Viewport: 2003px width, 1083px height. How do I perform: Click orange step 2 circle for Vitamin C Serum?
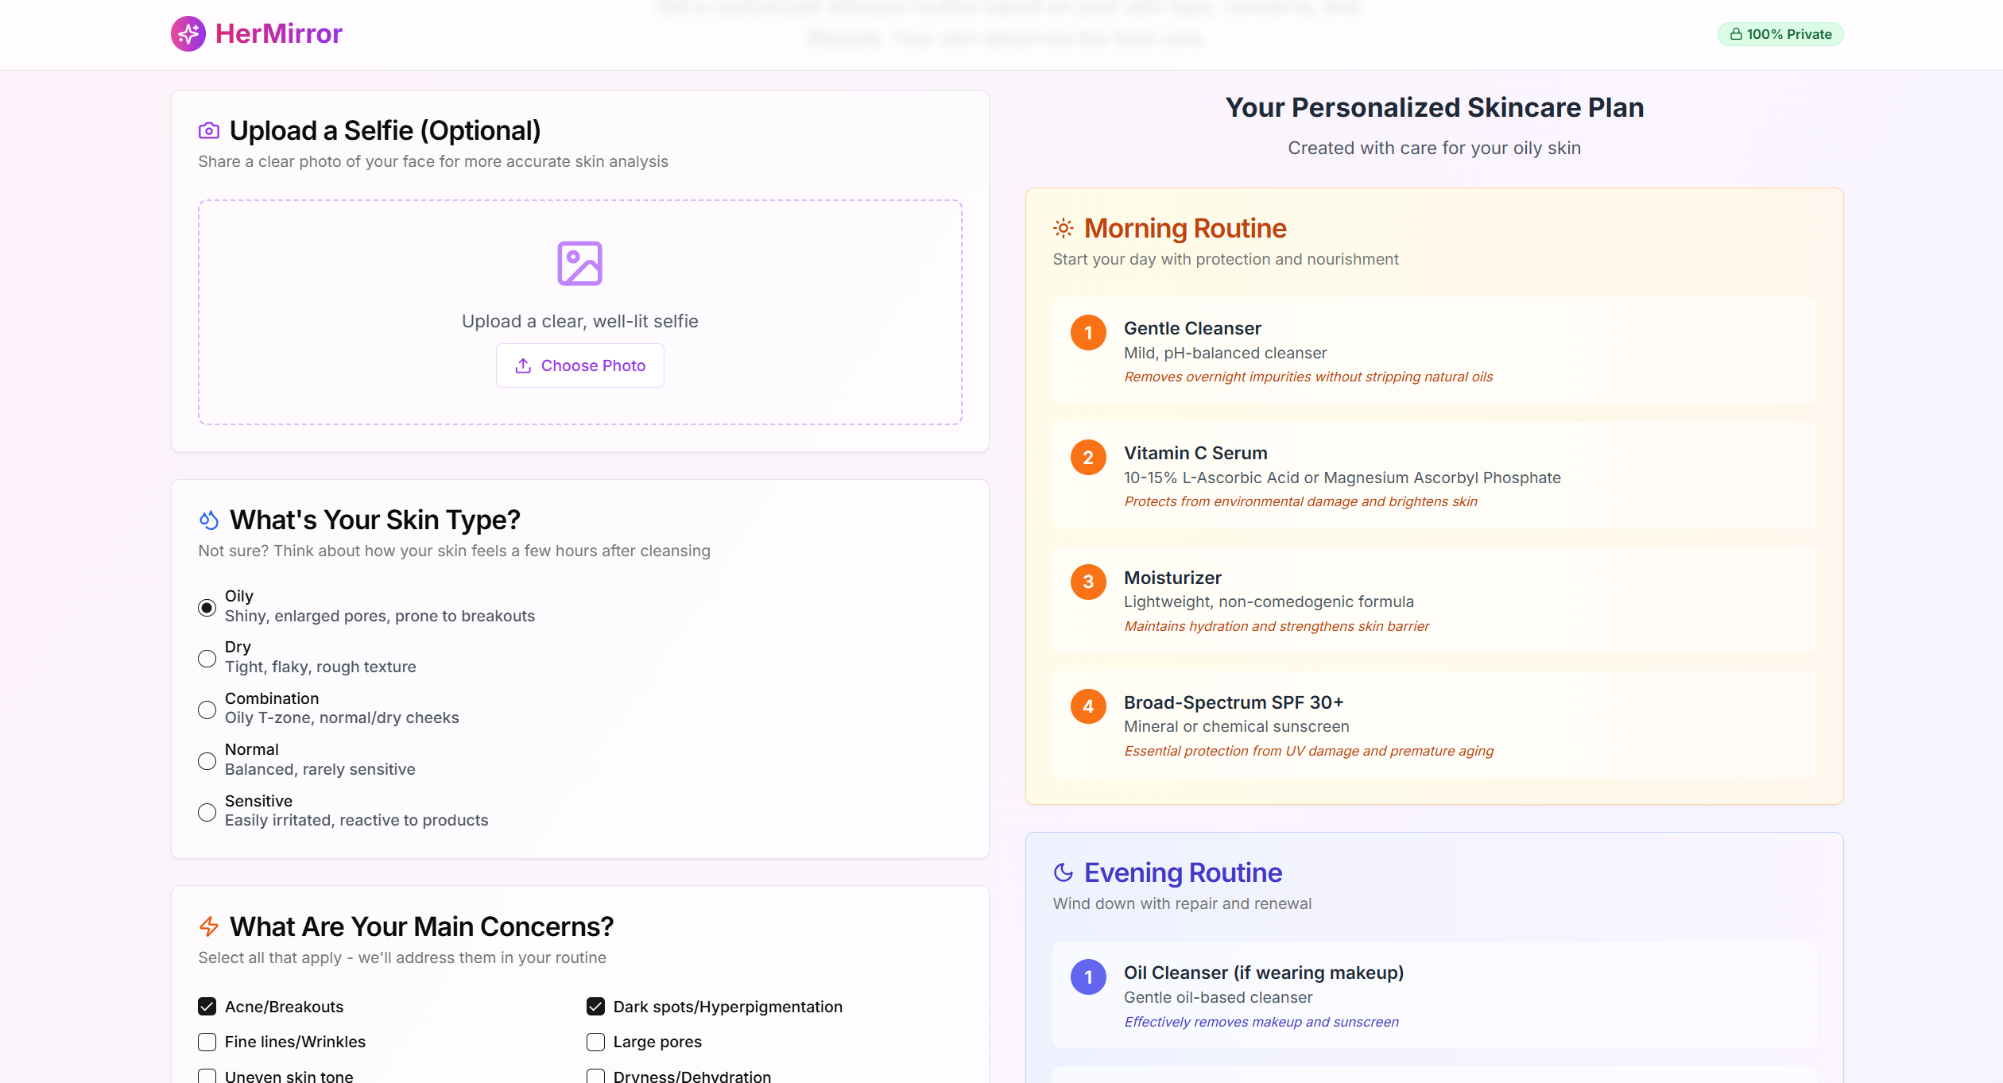pos(1088,458)
